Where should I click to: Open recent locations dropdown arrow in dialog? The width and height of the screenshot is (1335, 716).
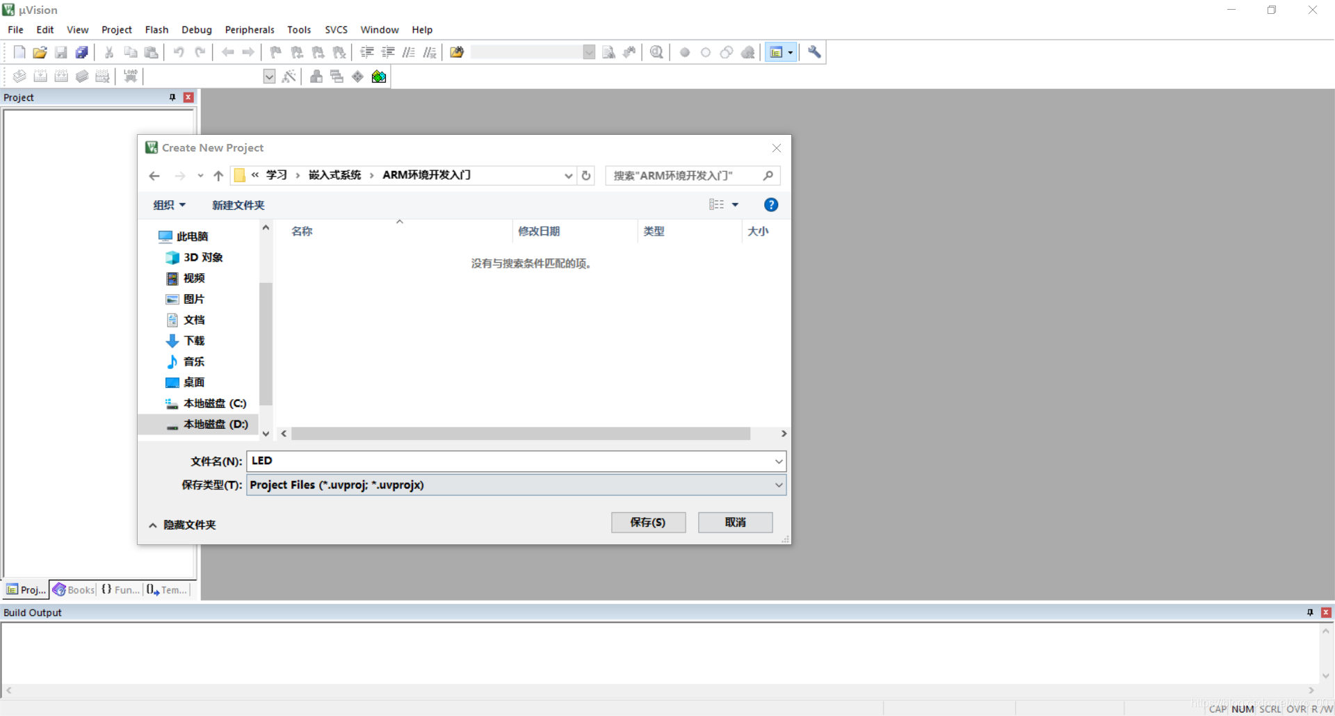click(x=200, y=176)
